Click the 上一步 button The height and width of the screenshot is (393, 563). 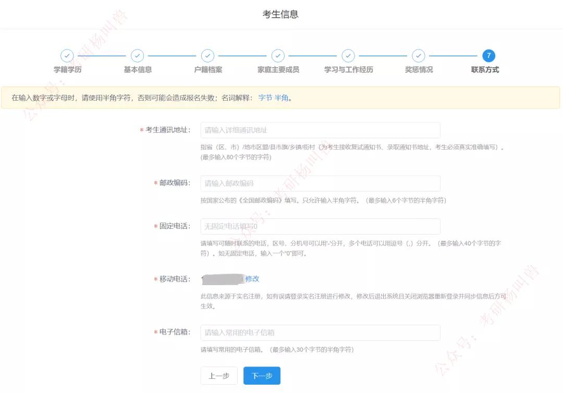coord(218,375)
